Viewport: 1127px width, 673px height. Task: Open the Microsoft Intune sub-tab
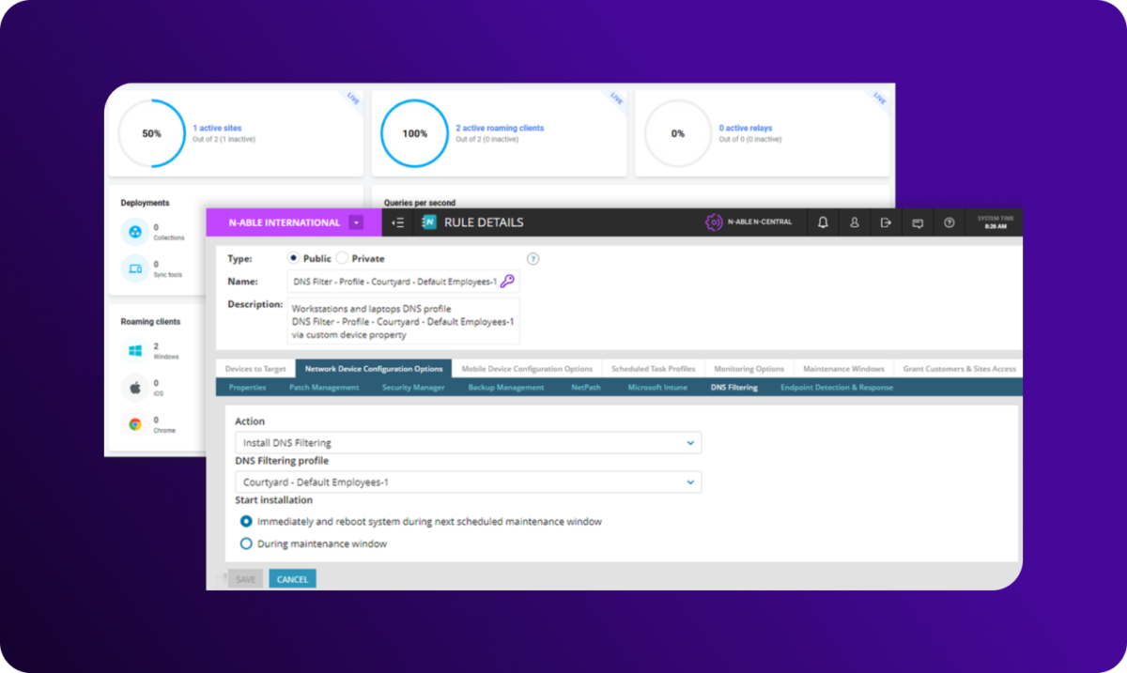point(657,387)
